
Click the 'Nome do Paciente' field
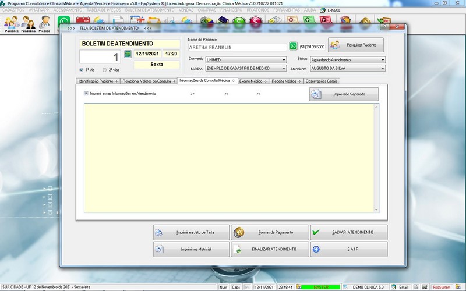tap(237, 47)
